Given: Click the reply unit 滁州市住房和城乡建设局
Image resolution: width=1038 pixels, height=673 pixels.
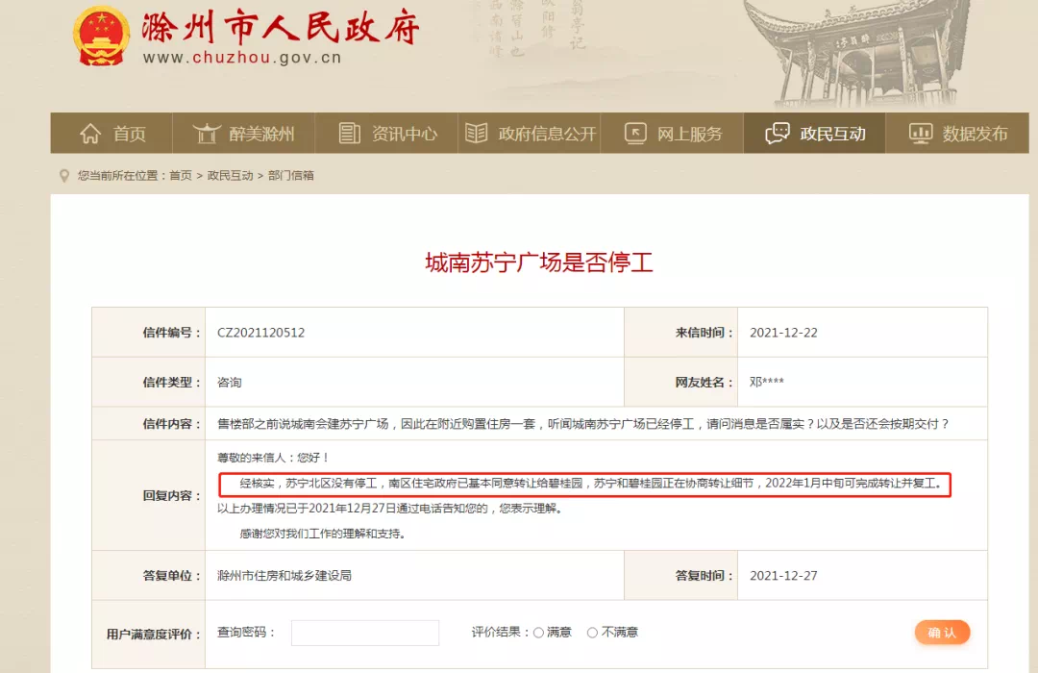Looking at the screenshot, I should 284,576.
